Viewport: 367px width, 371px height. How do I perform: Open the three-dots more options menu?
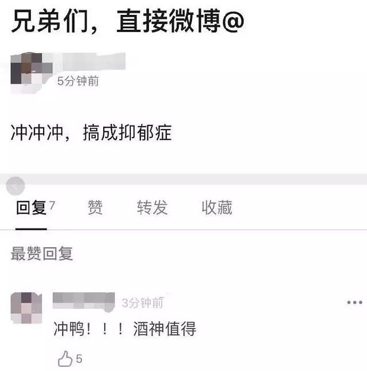click(x=354, y=302)
